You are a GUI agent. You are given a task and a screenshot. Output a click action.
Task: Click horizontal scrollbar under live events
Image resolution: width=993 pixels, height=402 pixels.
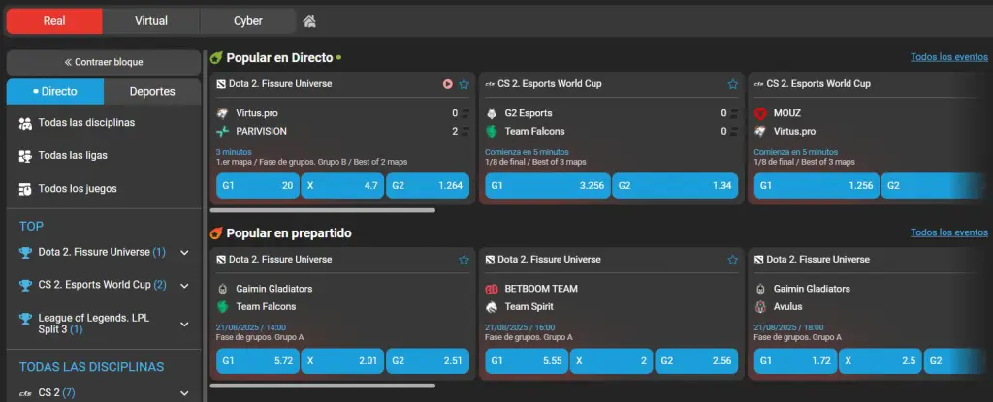[x=322, y=210]
